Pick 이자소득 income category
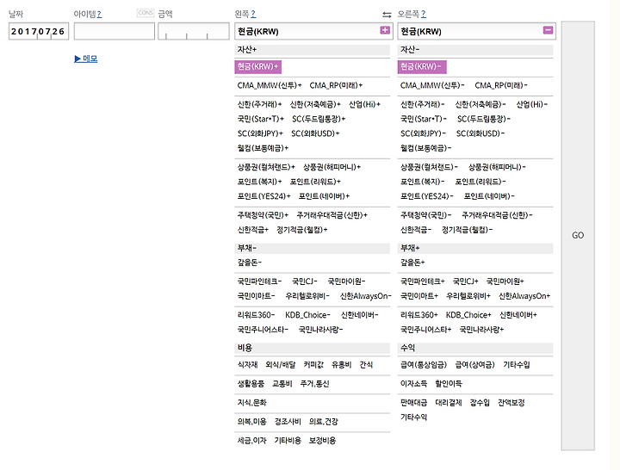The height and width of the screenshot is (470, 620). (x=413, y=384)
